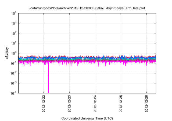Click the cSv/day y-axis label
The image size is (172, 121).
pyautogui.click(x=7, y=53)
